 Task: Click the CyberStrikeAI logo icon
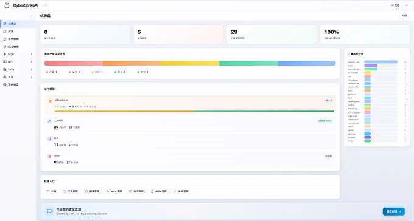7,5
